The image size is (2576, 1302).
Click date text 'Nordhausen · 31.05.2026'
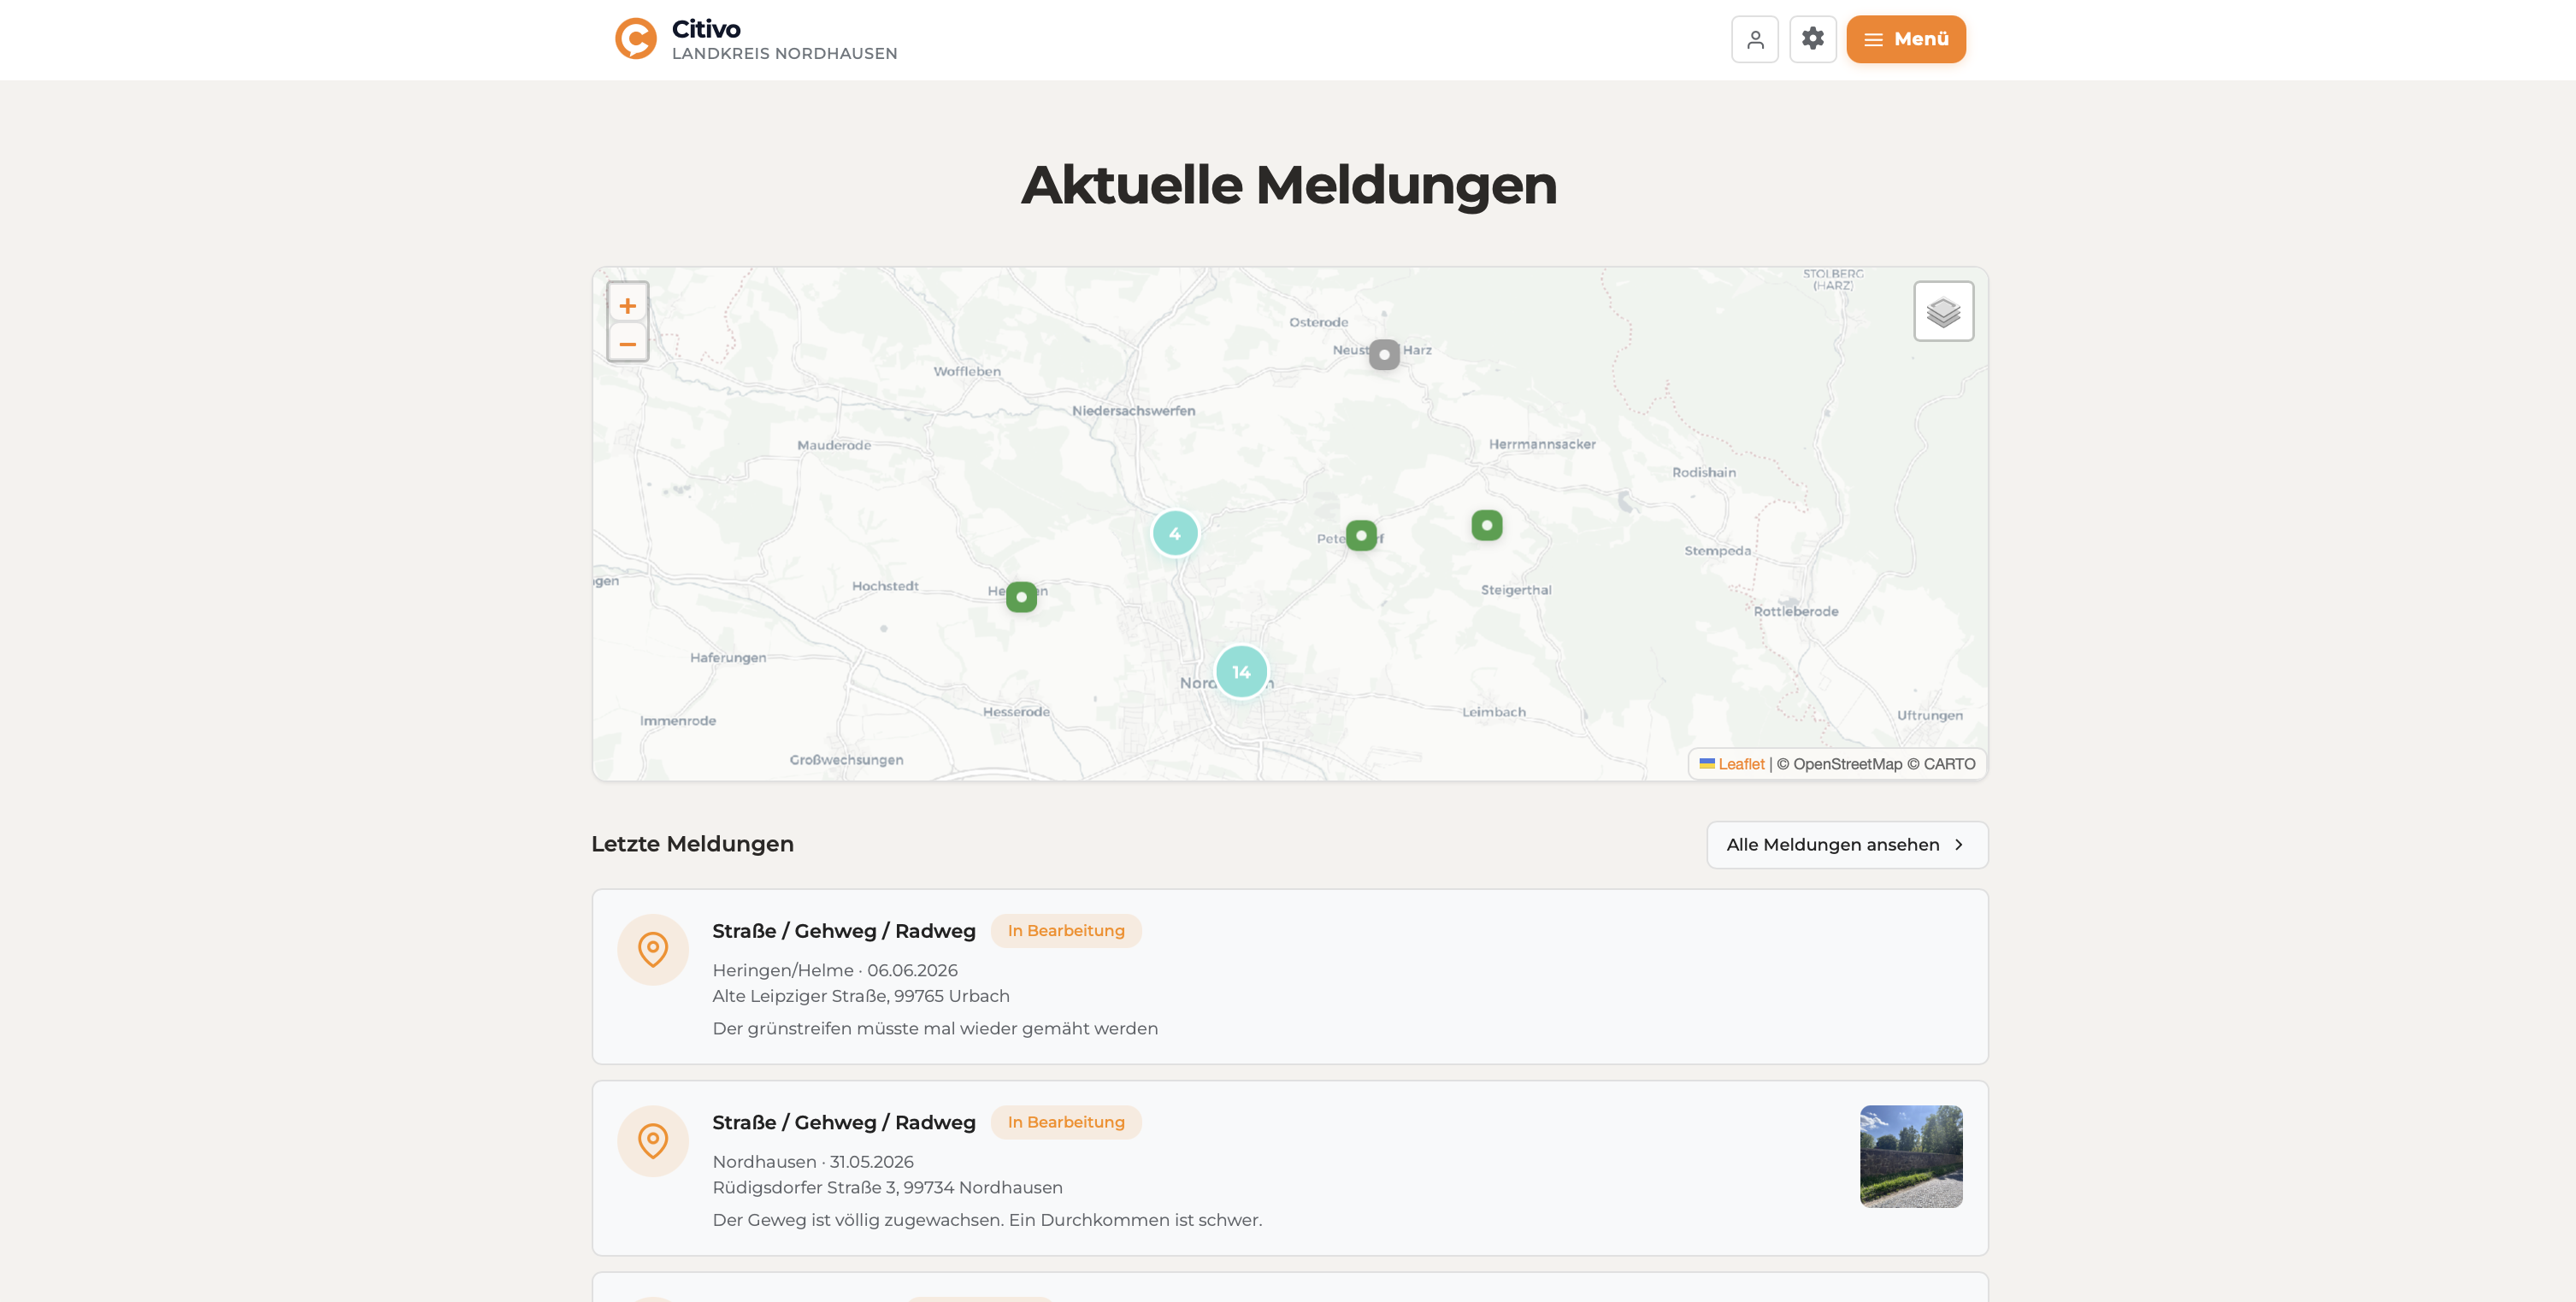tap(813, 1162)
